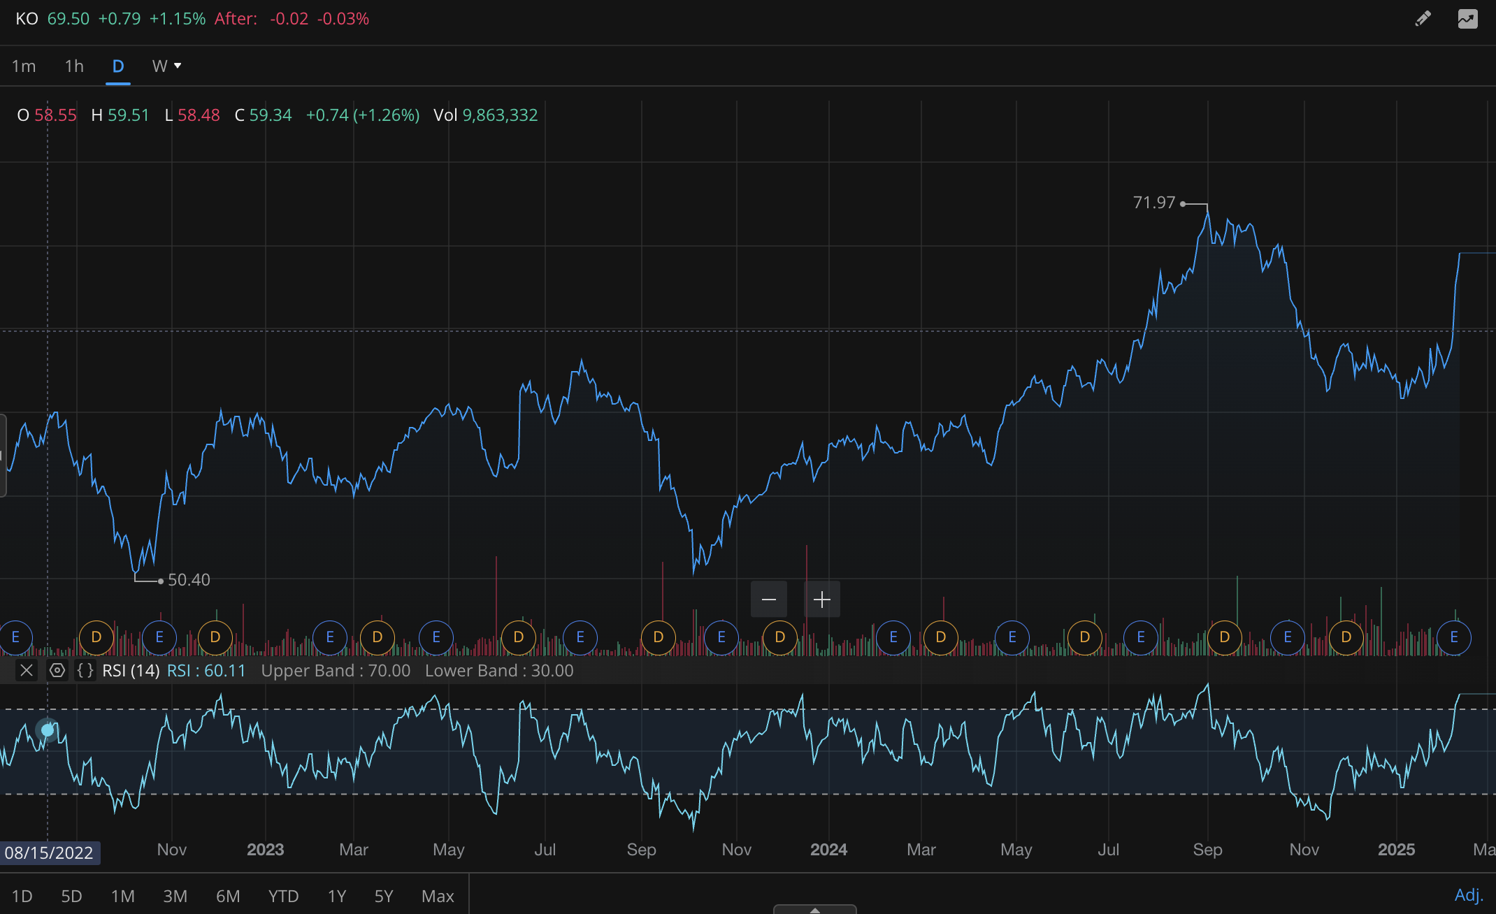Expand the W interval dropdown arrow
Viewport: 1496px width, 914px height.
click(x=178, y=66)
